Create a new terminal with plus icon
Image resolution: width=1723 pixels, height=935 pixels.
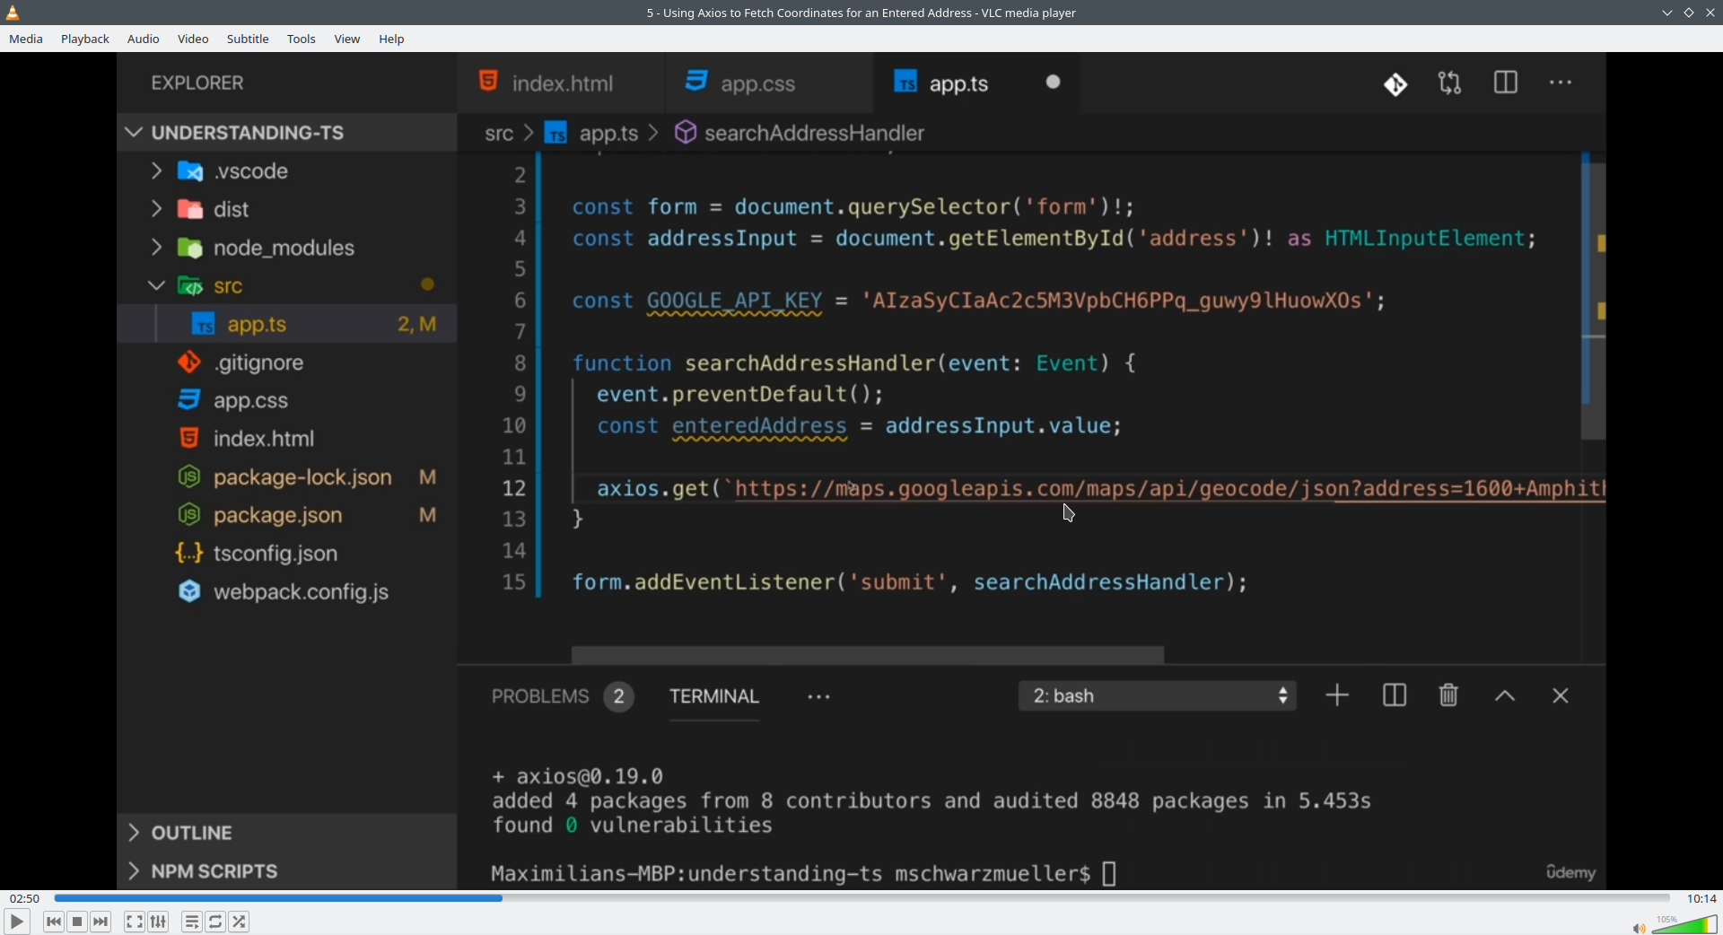tap(1337, 695)
